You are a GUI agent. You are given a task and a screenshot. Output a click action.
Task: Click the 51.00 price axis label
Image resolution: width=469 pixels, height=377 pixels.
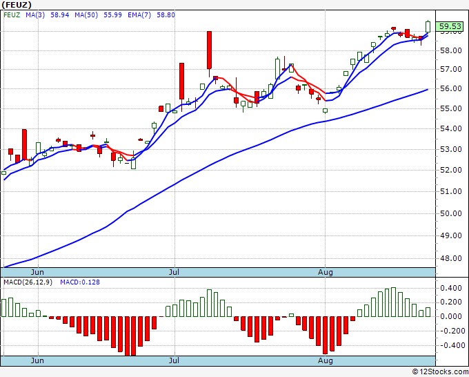(451, 191)
